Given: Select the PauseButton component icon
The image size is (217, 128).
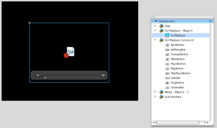Looking at the screenshot, I should [x=167, y=64].
